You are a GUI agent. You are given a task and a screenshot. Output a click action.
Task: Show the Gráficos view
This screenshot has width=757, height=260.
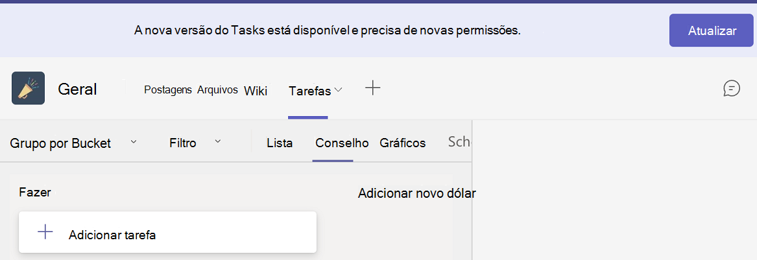(403, 143)
